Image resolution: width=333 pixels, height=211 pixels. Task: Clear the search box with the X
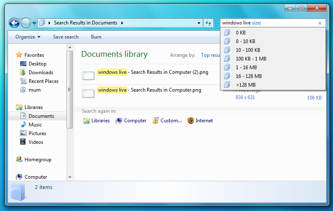coord(320,23)
